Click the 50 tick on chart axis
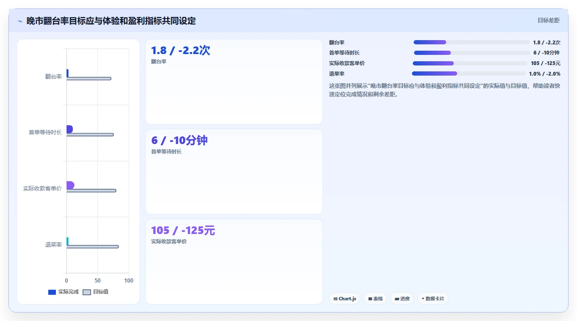 pos(98,280)
